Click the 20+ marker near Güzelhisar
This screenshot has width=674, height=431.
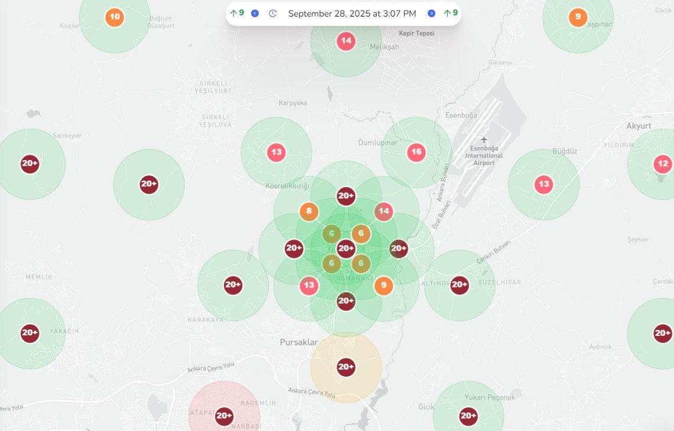click(x=460, y=286)
